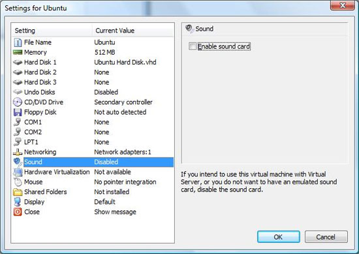Click 'Network adapters:1' value
The height and width of the screenshot is (254, 359).
[x=123, y=152]
